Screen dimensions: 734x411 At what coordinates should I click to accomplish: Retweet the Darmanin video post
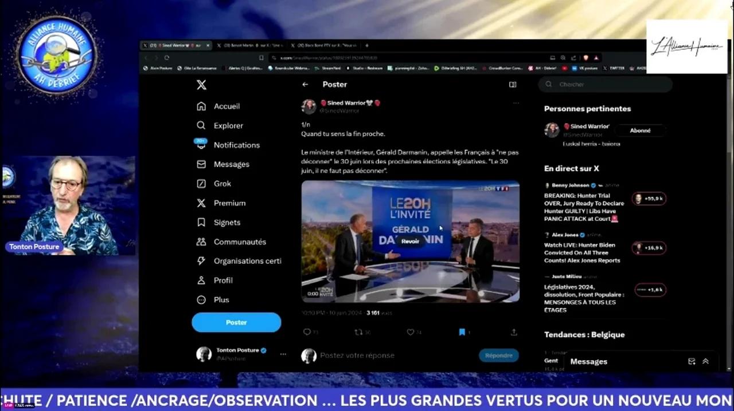[x=359, y=332]
